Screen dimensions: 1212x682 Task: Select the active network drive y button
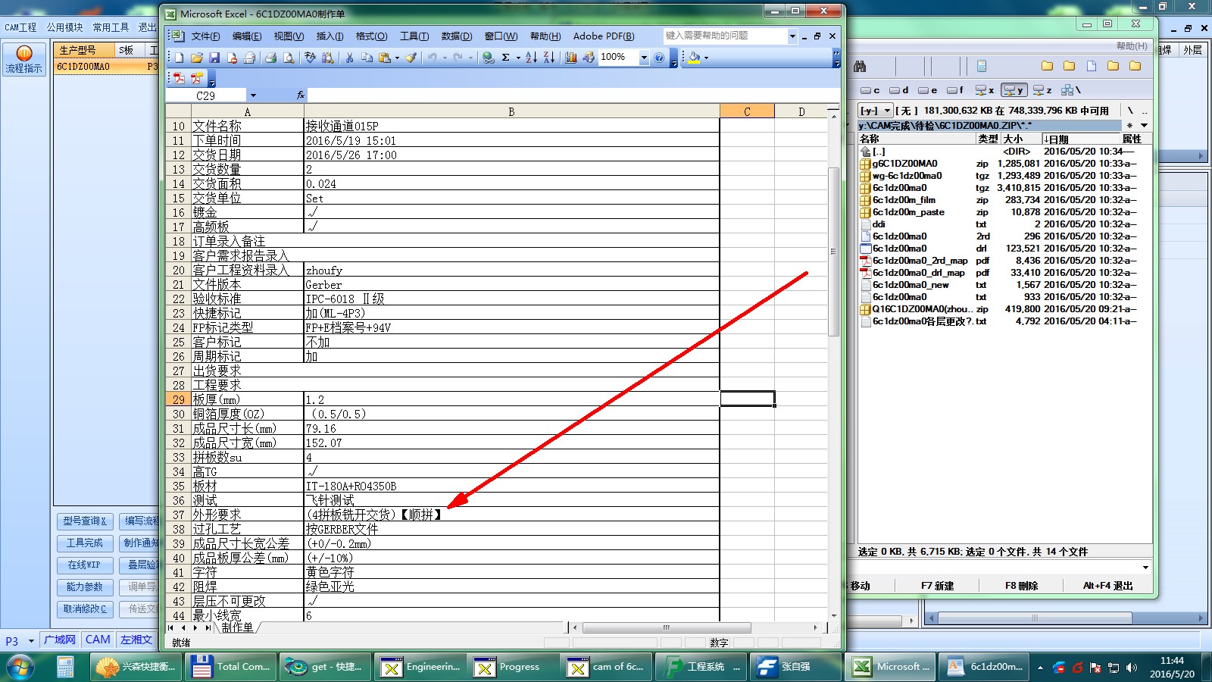[1014, 90]
